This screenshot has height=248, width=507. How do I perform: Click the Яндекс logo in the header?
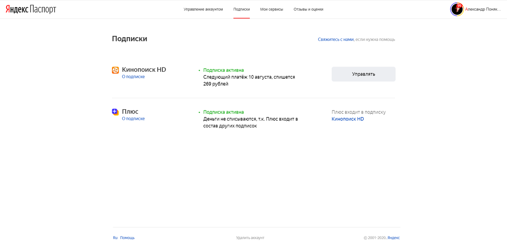click(x=17, y=9)
